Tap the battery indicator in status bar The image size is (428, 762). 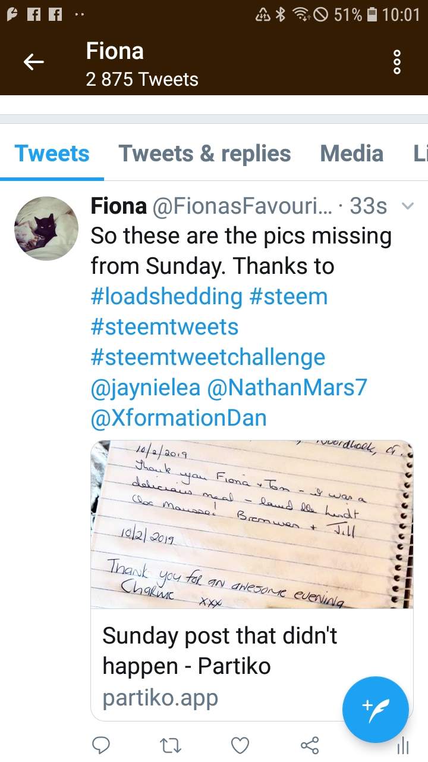point(372,14)
